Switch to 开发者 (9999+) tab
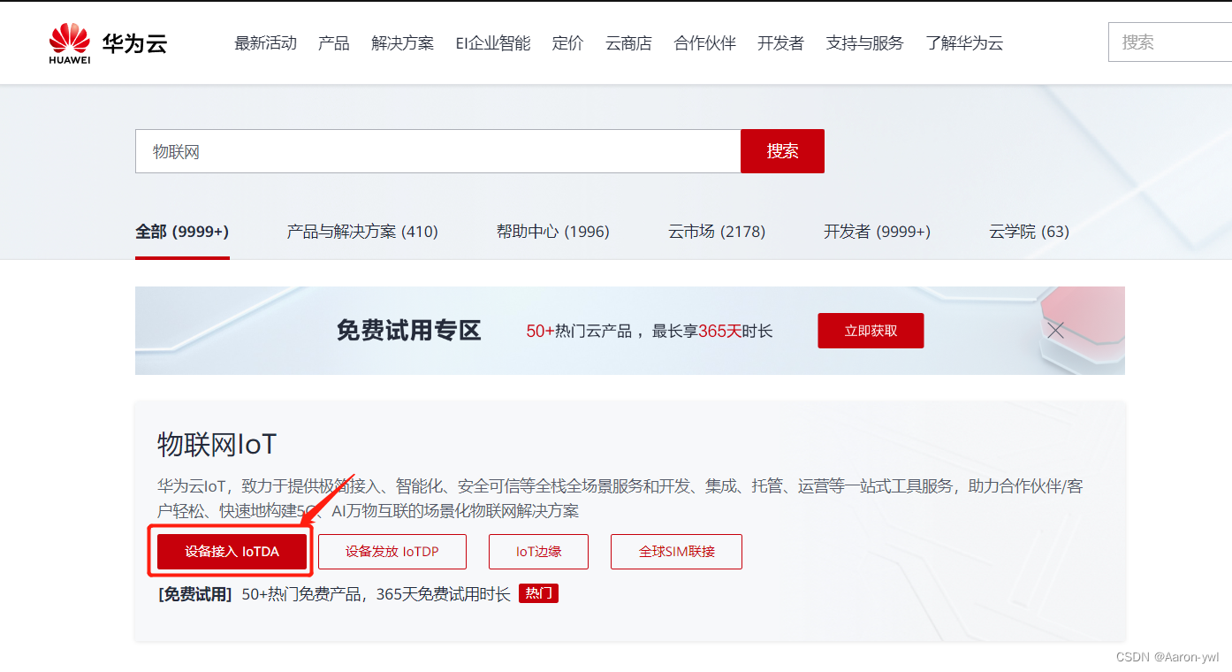 pyautogui.click(x=878, y=232)
